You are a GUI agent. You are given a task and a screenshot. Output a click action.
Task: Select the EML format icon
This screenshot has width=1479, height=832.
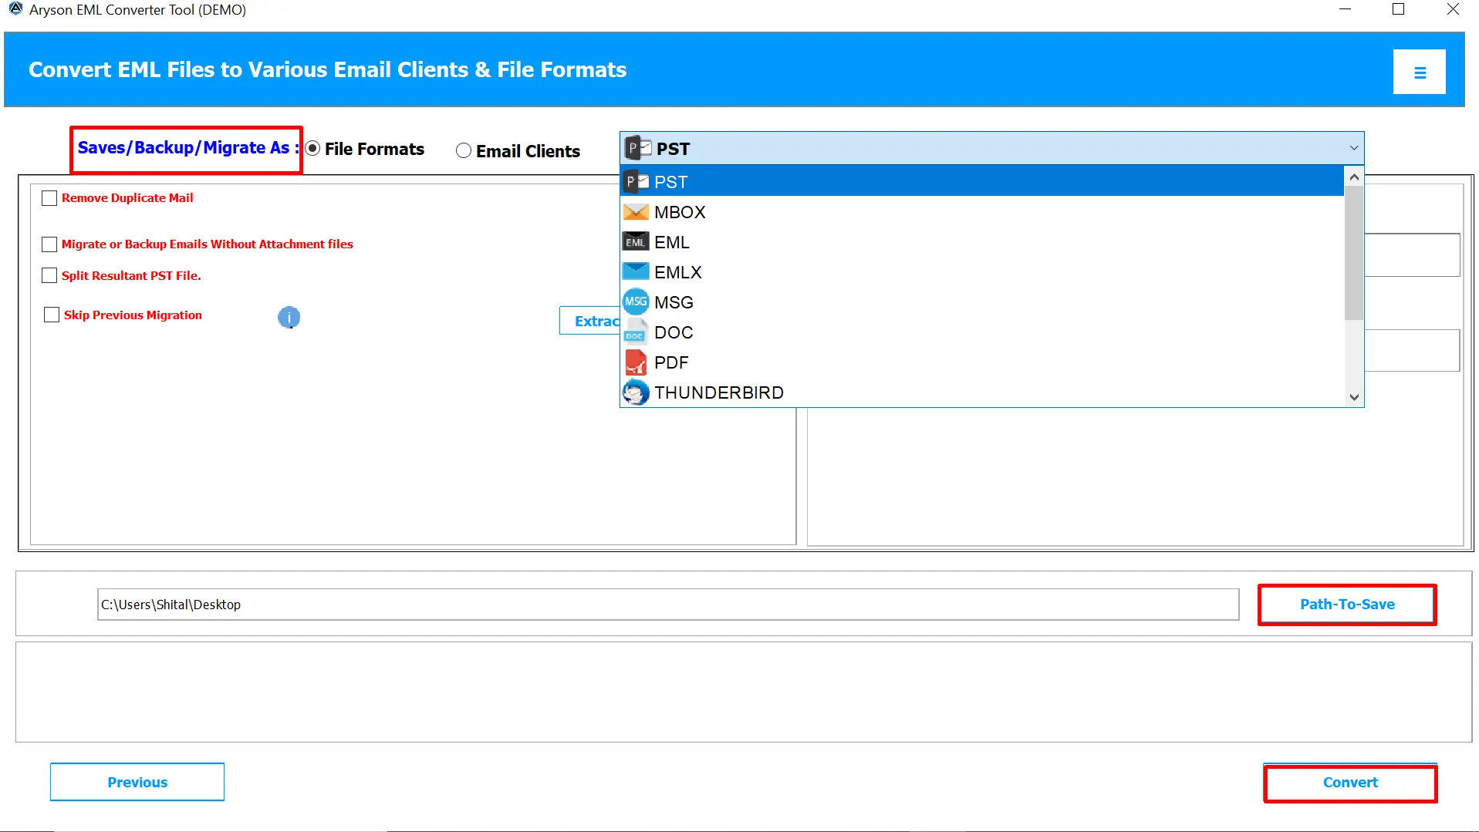635,241
